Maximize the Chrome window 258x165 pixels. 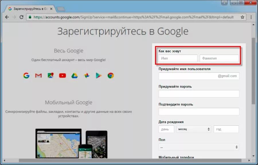(241, 3)
